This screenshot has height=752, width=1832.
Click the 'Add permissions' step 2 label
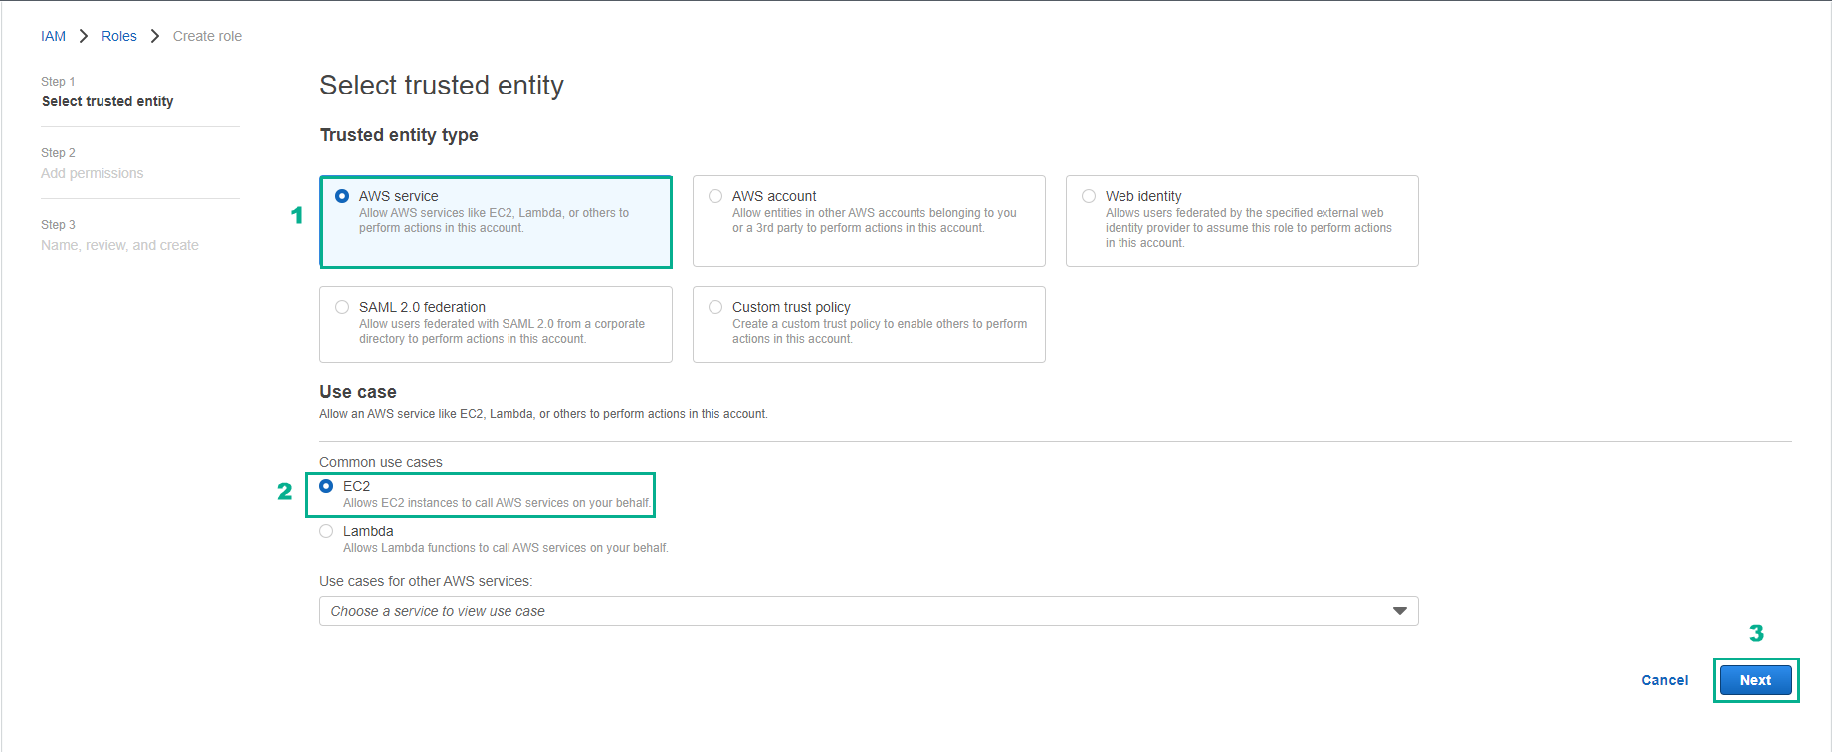click(x=93, y=173)
